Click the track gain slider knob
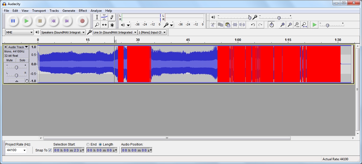362x164 pixels. pyautogui.click(x=16, y=67)
